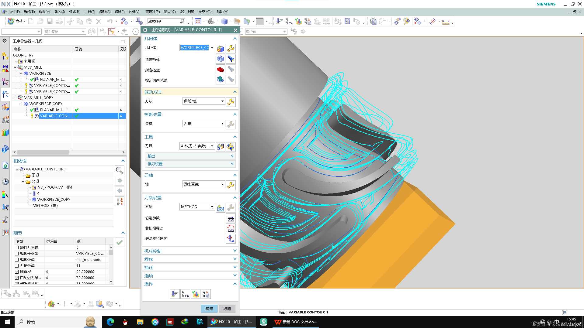Open the 工具(T) menu

pos(89,12)
